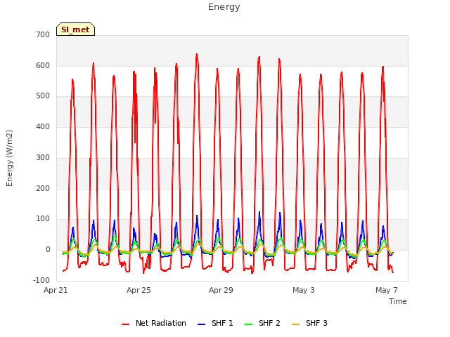
Task: Click the 0 y-axis tick label
Action: pos(48,250)
